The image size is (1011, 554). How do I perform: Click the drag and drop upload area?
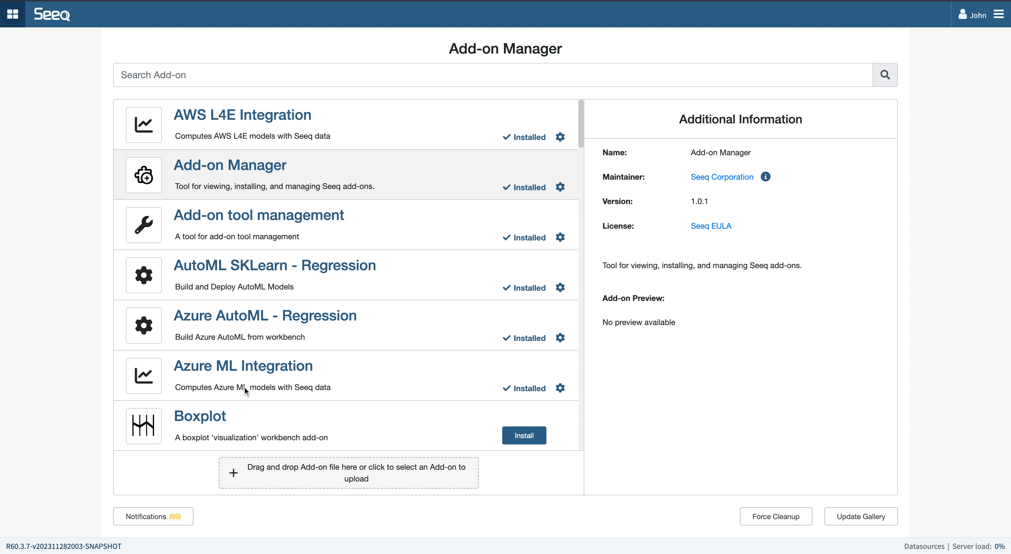(348, 473)
